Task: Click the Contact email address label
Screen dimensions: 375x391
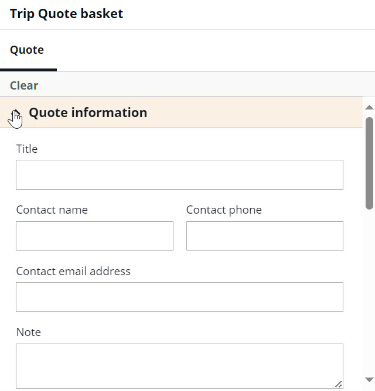Action: 73,271
